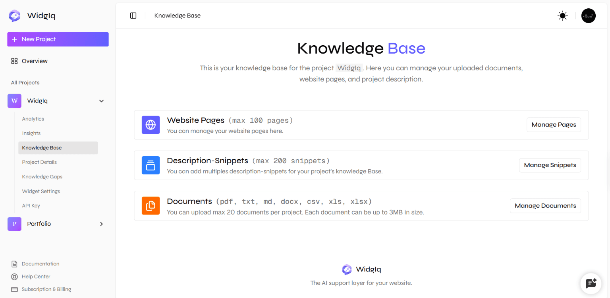Click the WidgIq brand name in sidebar header
Viewport: 610px width, 298px height.
41,16
